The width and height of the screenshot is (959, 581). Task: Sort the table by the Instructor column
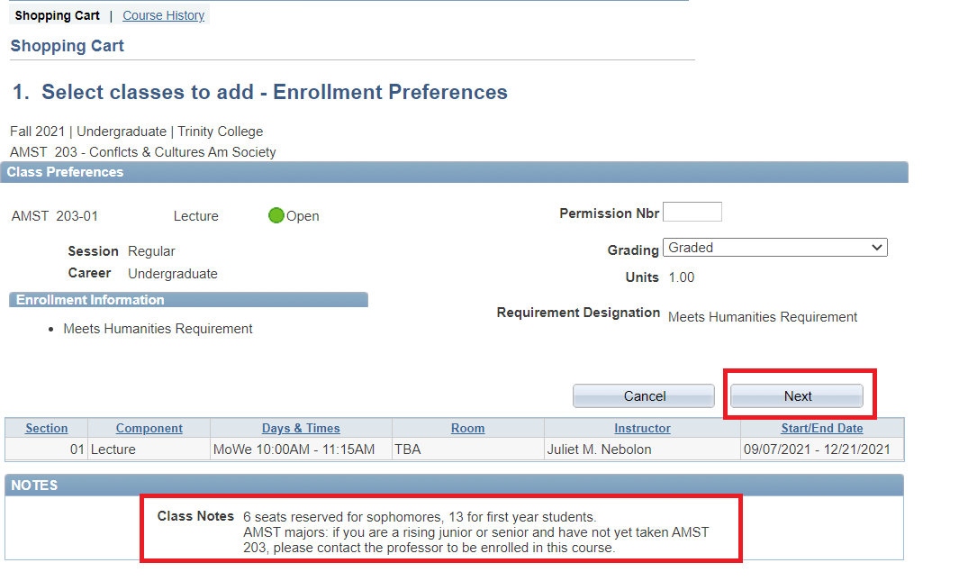(x=641, y=427)
